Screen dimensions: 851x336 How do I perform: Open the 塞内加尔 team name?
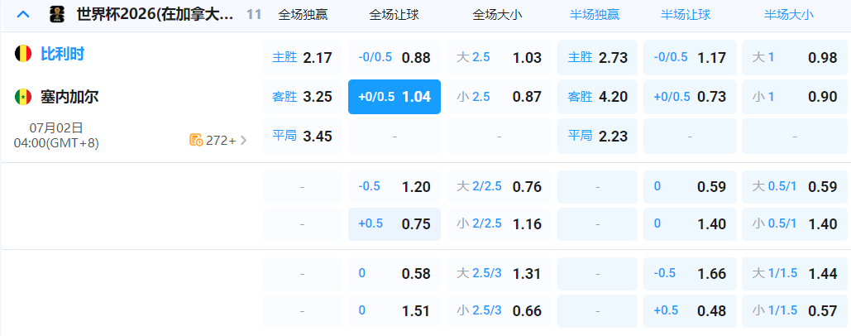[69, 97]
